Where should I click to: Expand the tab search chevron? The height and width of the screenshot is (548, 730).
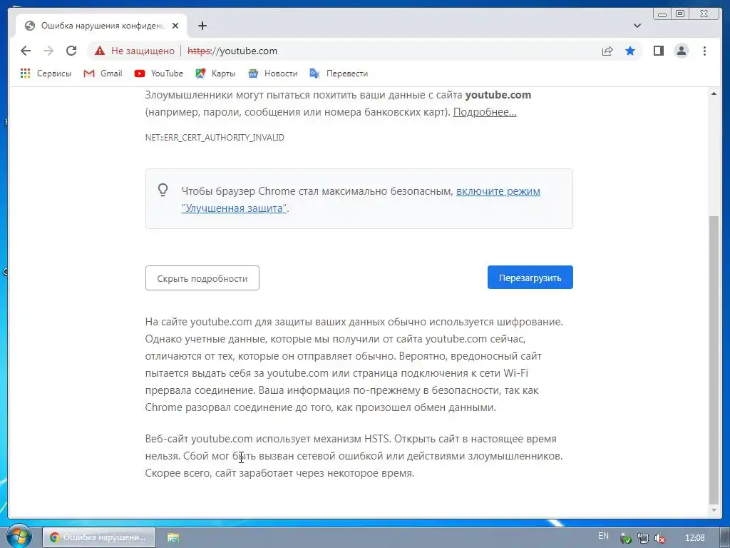click(x=637, y=26)
